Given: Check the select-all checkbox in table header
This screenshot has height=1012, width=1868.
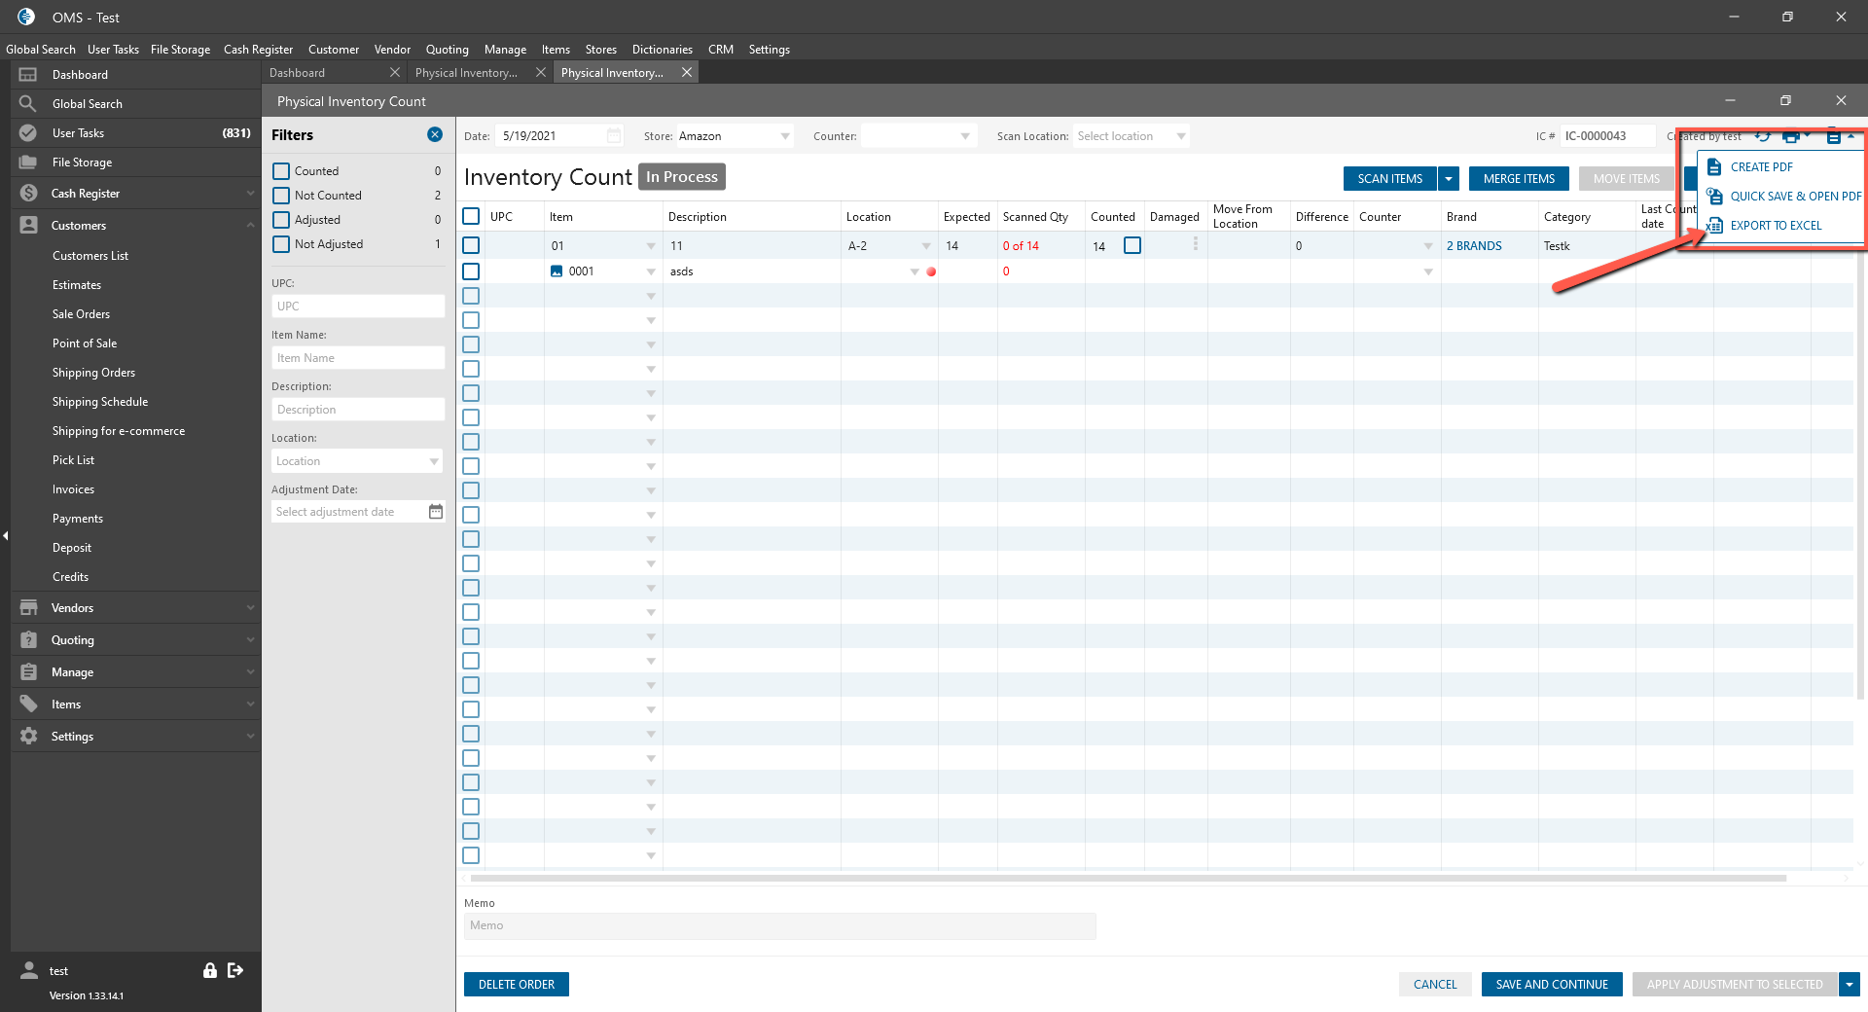Looking at the screenshot, I should point(471,216).
